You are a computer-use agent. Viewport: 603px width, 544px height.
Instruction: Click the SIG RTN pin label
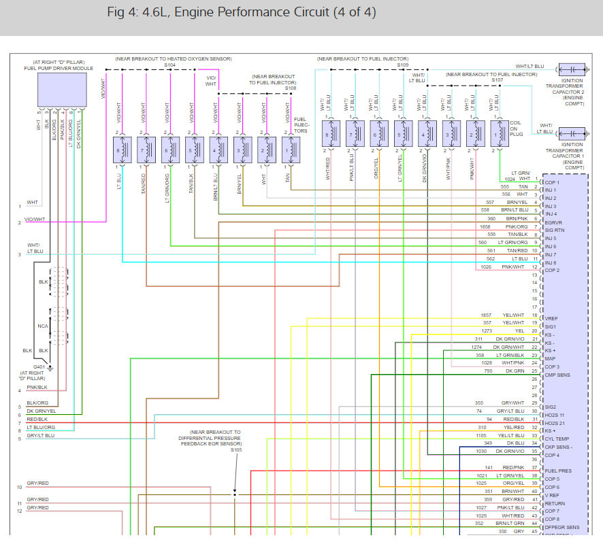555,230
